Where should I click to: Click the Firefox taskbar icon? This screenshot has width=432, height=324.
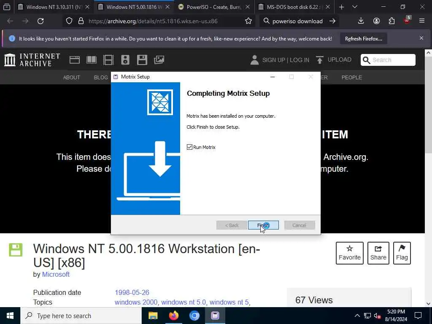click(x=173, y=316)
